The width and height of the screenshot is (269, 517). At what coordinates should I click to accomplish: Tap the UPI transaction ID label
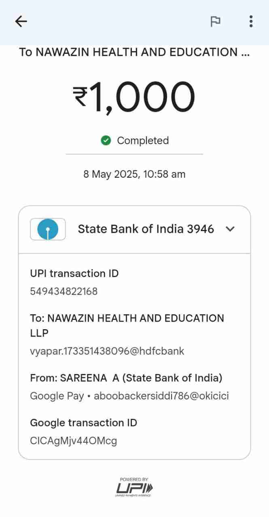[74, 273]
